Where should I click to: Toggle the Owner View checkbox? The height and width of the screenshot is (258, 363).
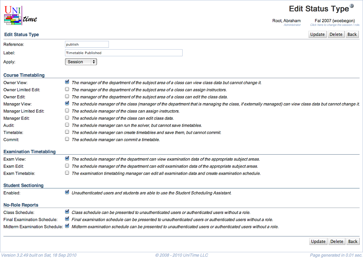67,82
